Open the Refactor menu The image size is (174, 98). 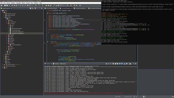[x=13, y=3]
